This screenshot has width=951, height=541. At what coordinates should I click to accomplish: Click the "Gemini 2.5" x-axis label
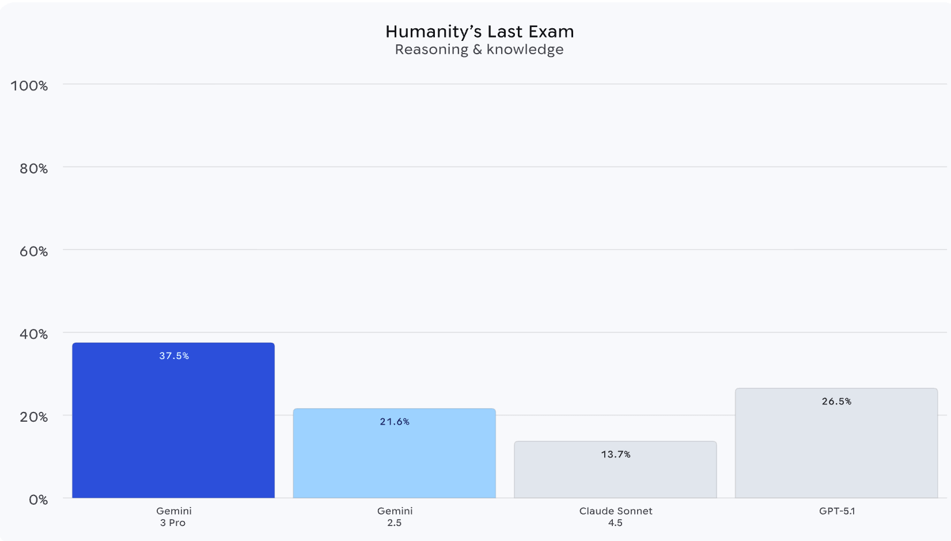pos(395,517)
